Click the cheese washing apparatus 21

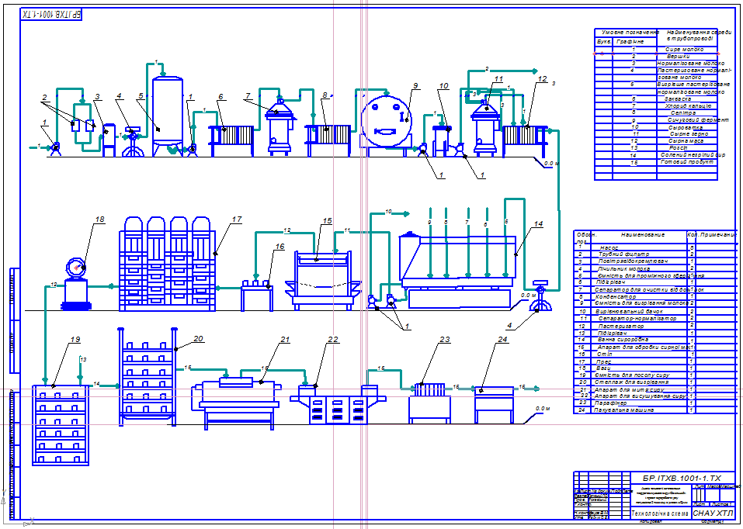tap(237, 402)
